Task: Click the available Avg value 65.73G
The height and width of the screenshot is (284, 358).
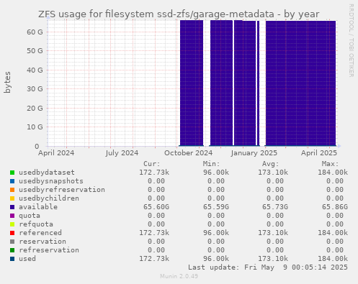Action: point(275,207)
